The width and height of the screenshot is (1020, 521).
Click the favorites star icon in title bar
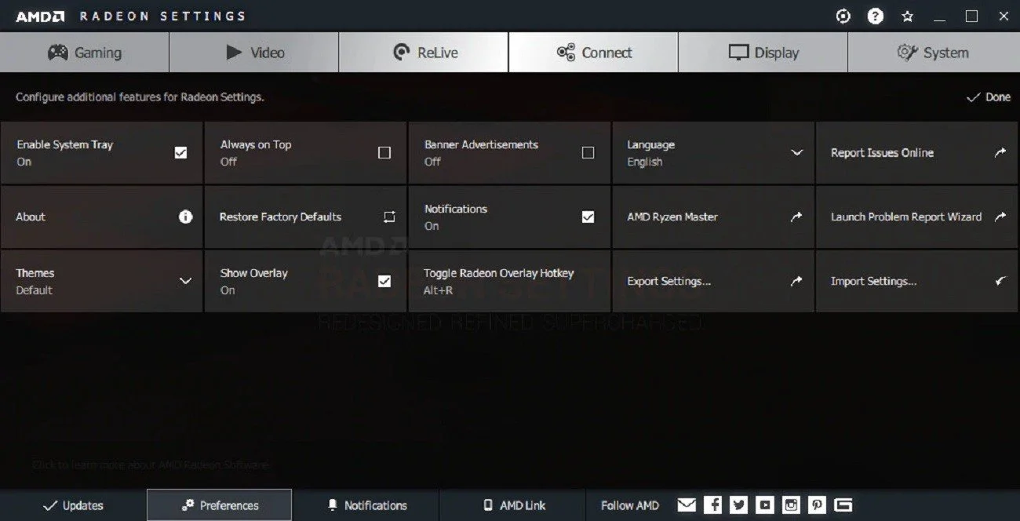tap(908, 16)
